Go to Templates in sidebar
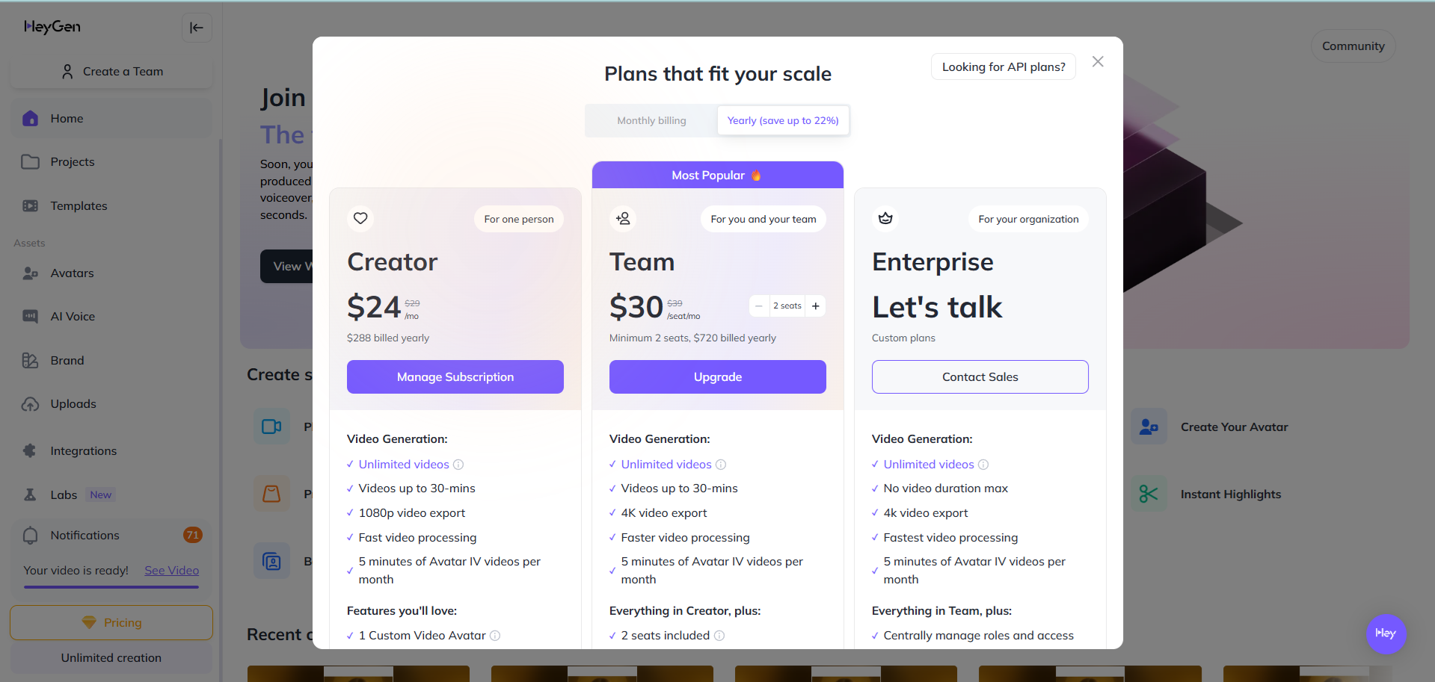Screen dimensions: 1435x682 pyautogui.click(x=79, y=206)
